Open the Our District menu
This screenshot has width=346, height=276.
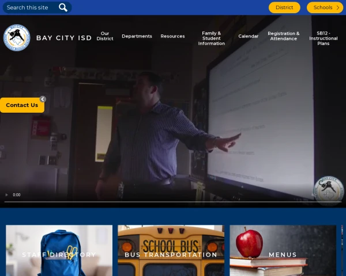pos(105,36)
